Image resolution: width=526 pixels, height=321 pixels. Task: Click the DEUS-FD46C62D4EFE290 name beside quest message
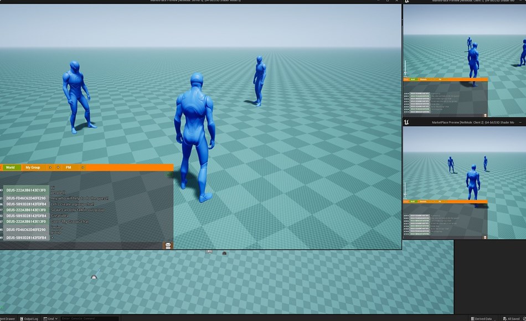26,198
